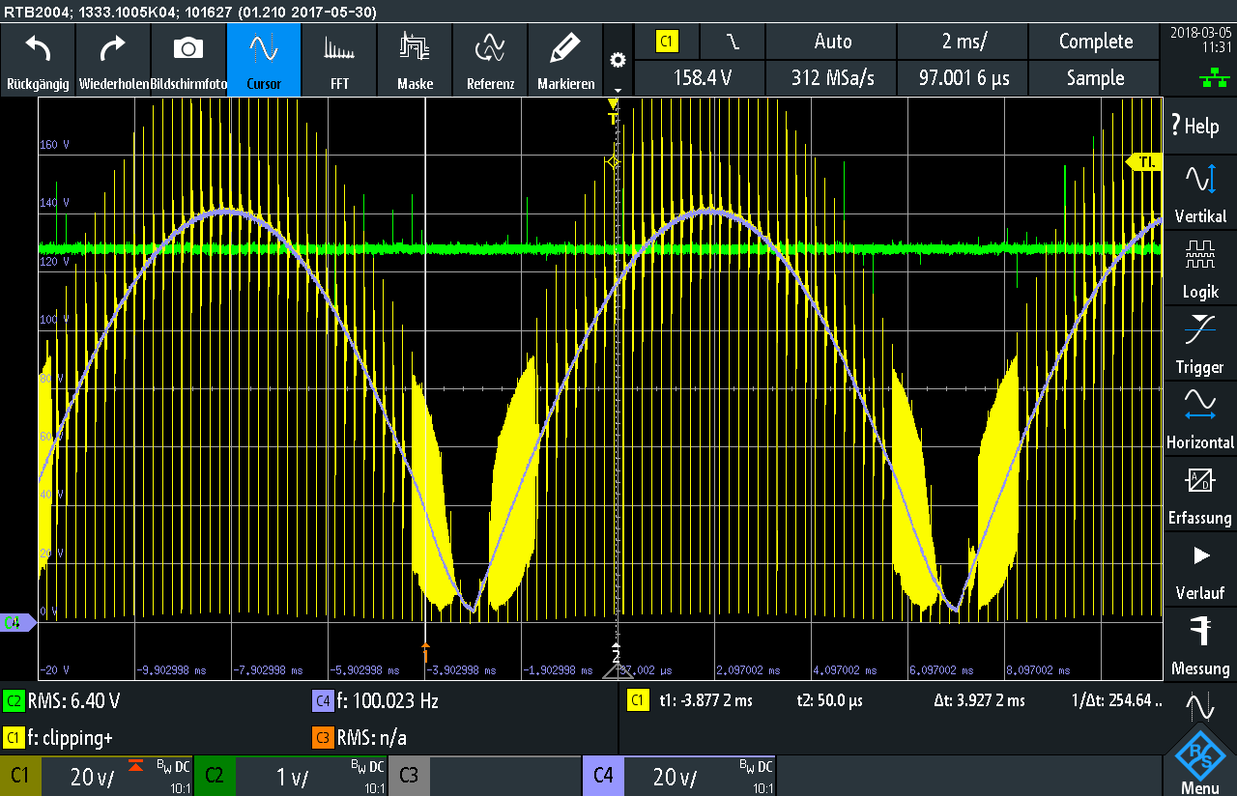Open the R&S Menu button
1237x796 pixels.
pyautogui.click(x=1199, y=761)
